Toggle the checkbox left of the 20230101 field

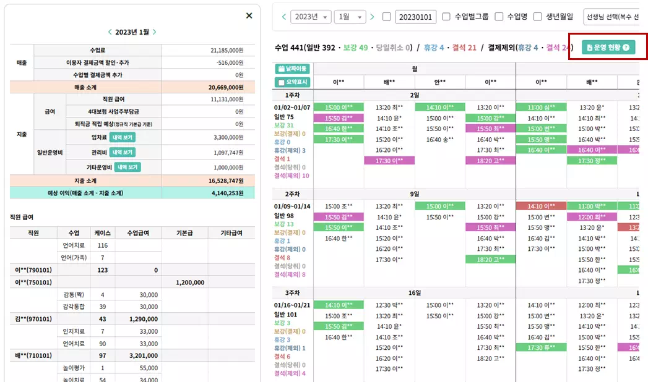pyautogui.click(x=387, y=17)
